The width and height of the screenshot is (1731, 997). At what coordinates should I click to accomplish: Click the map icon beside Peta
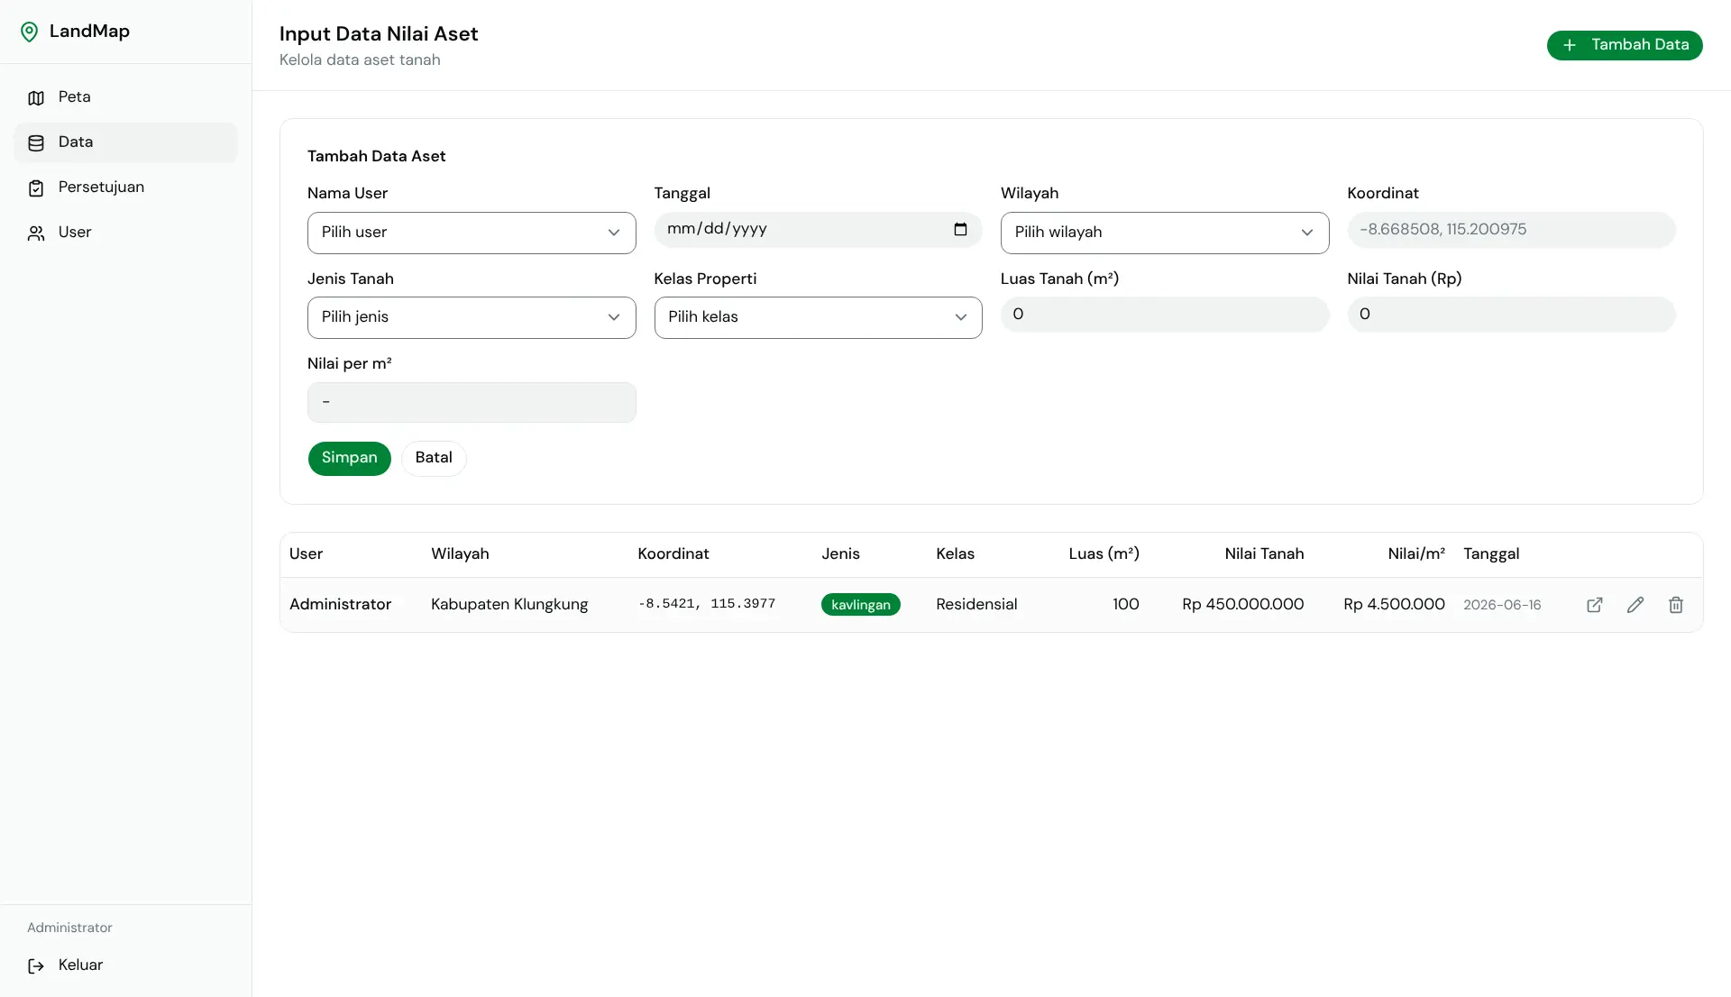tap(36, 97)
